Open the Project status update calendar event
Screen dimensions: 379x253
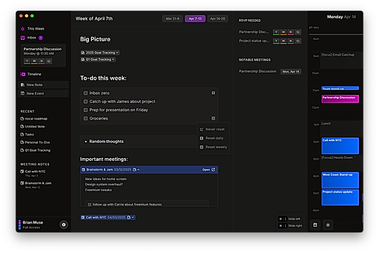tap(340, 197)
